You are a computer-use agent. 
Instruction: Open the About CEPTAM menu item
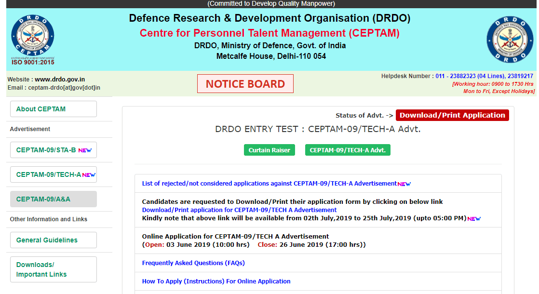(x=54, y=109)
